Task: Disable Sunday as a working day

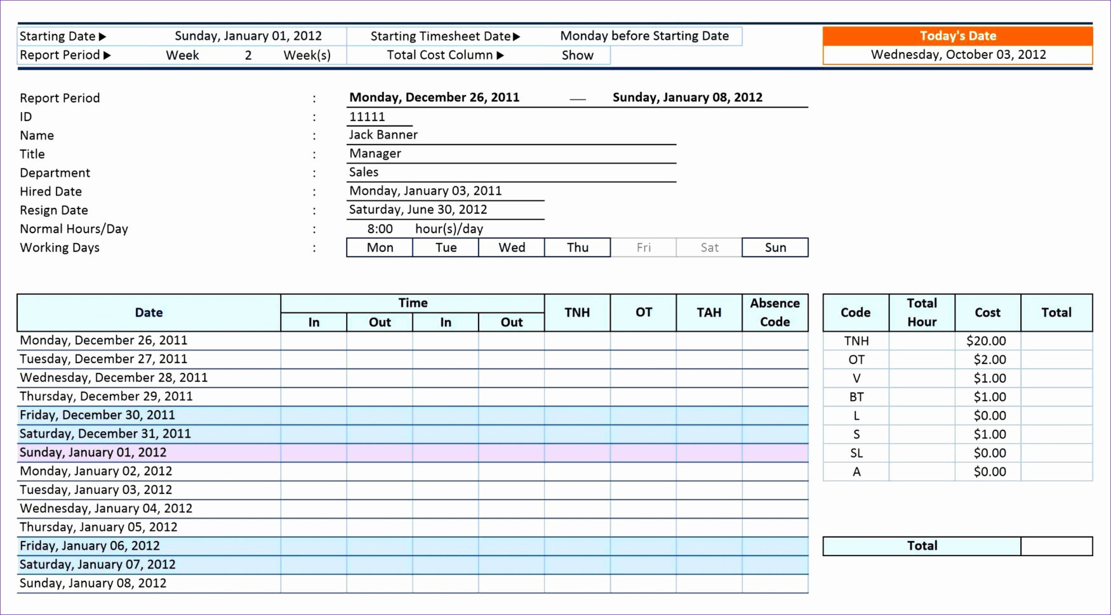Action: coord(775,247)
